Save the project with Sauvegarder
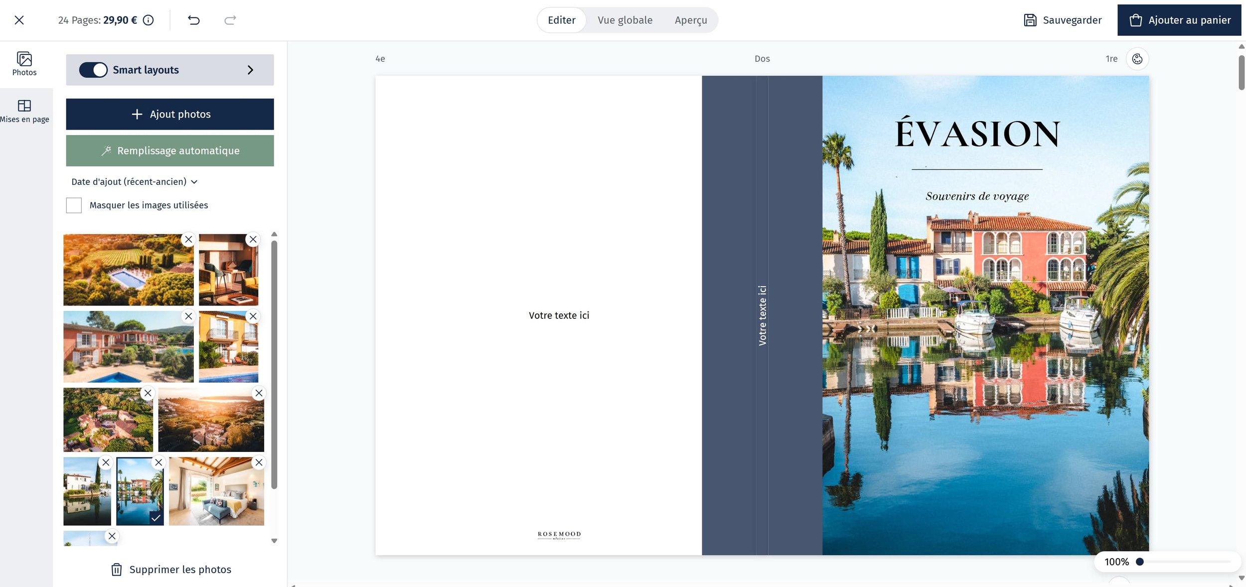Viewport: 1246px width, 587px height. pyautogui.click(x=1062, y=20)
